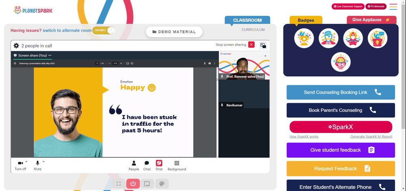Zoom out the PDF with minus icon
The image size is (406, 191).
click(x=110, y=63)
